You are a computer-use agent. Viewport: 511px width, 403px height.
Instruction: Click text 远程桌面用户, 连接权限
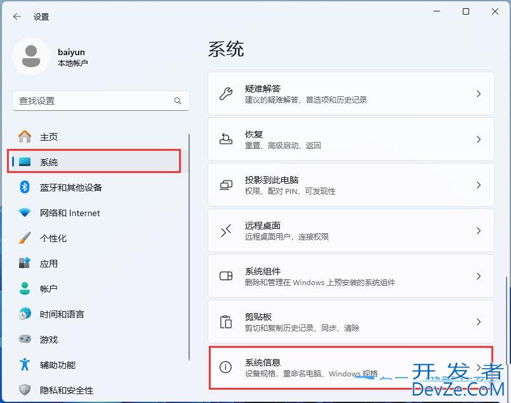[x=287, y=236]
